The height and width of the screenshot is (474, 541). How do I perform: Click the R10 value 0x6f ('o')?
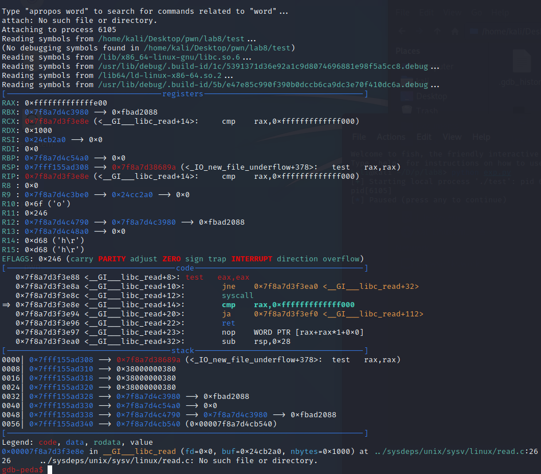coord(47,204)
